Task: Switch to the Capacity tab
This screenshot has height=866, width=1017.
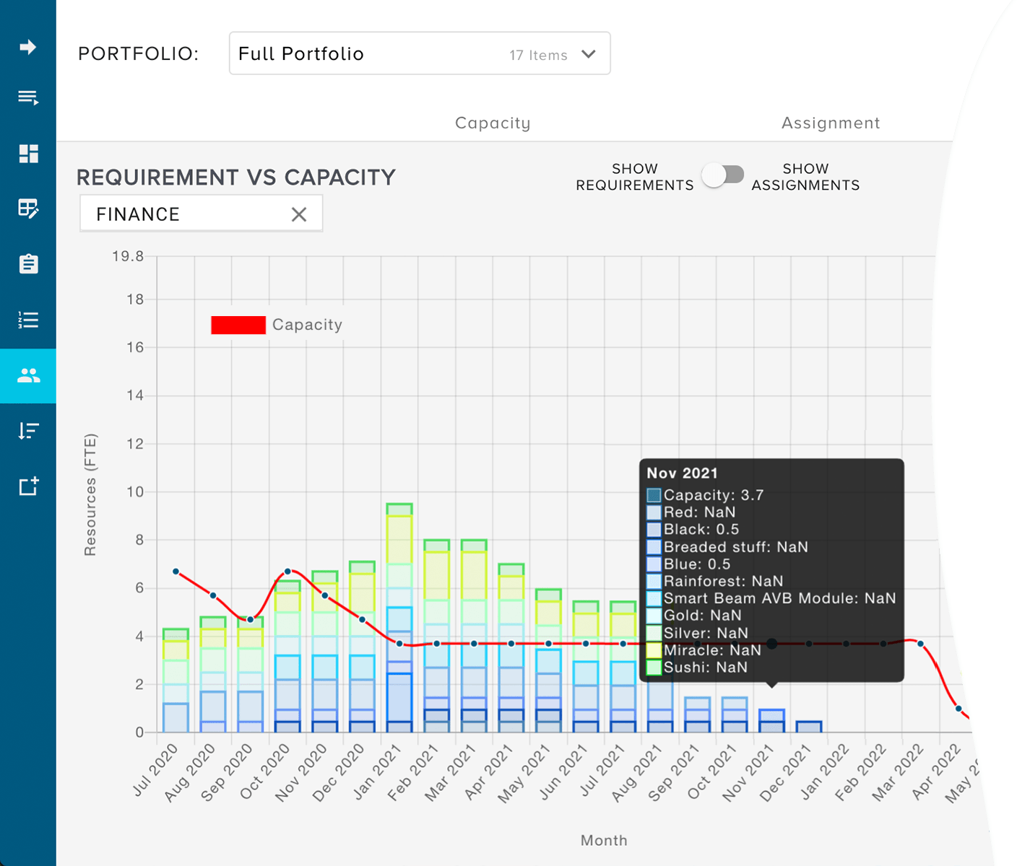Action: pyautogui.click(x=492, y=123)
